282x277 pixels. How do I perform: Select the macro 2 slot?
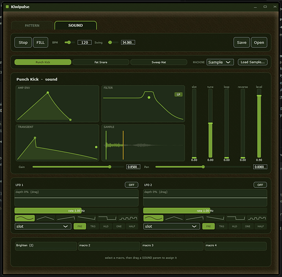(x=109, y=246)
